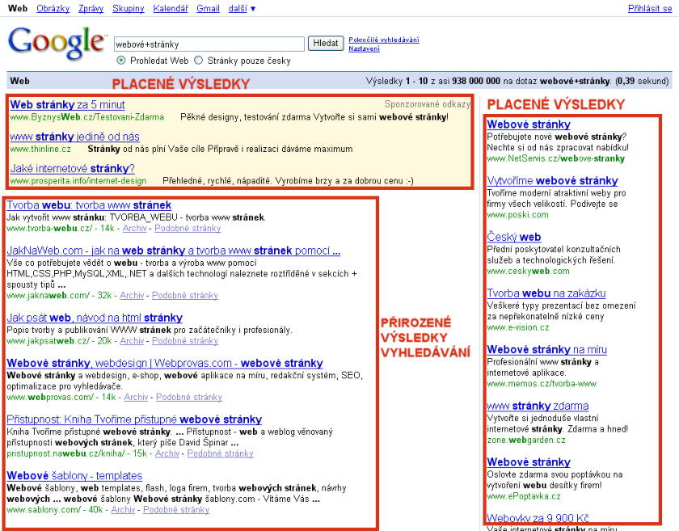Open sponsored result Web stránky za 5 minut
This screenshot has width=679, height=531.
point(67,105)
